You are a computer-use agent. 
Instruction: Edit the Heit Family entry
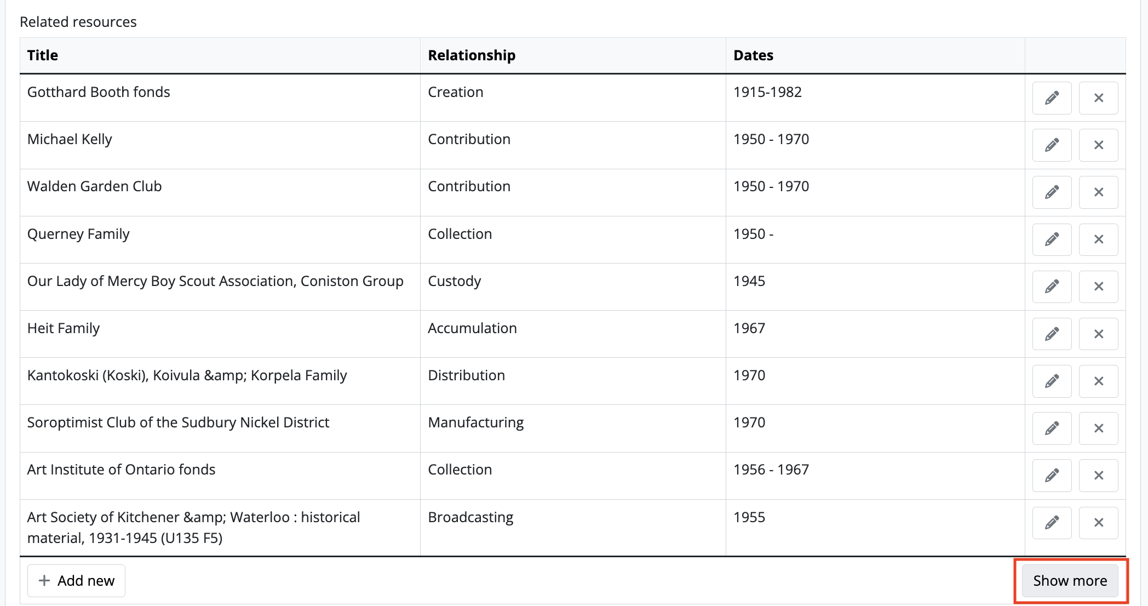[1052, 334]
